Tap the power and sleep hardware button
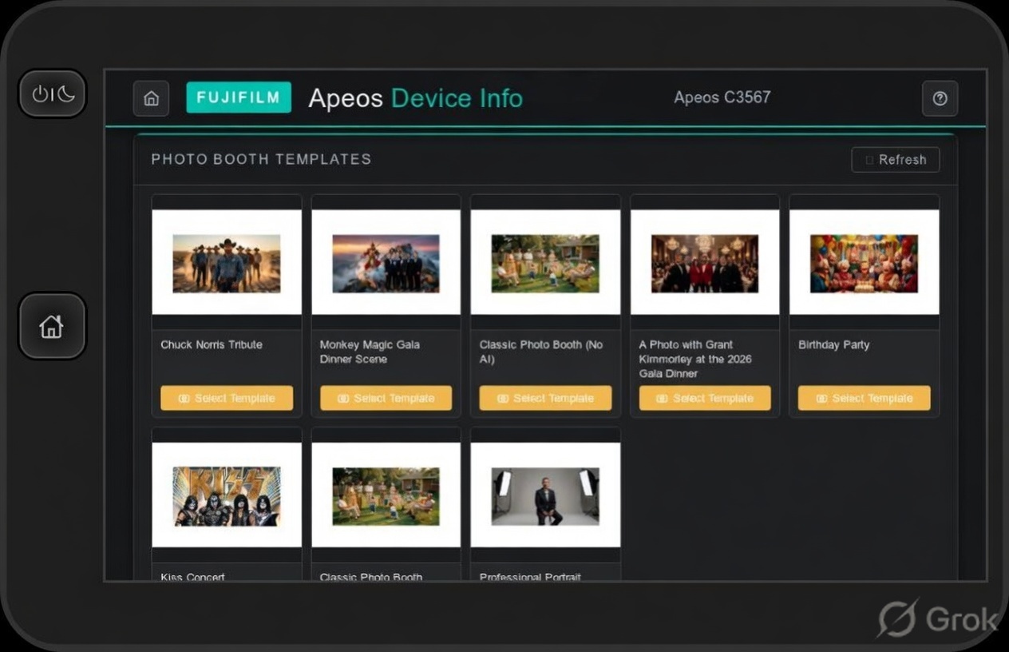Viewport: 1009px width, 652px height. tap(53, 94)
